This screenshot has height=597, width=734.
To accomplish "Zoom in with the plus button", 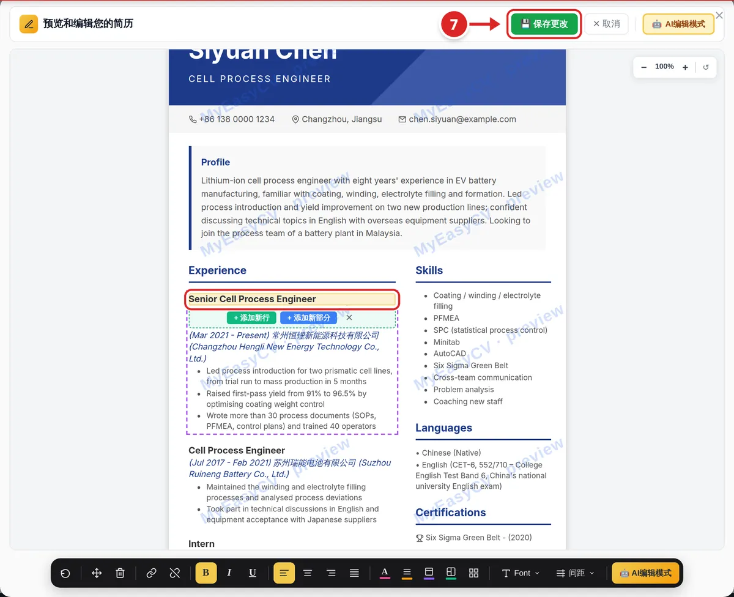I will click(685, 67).
